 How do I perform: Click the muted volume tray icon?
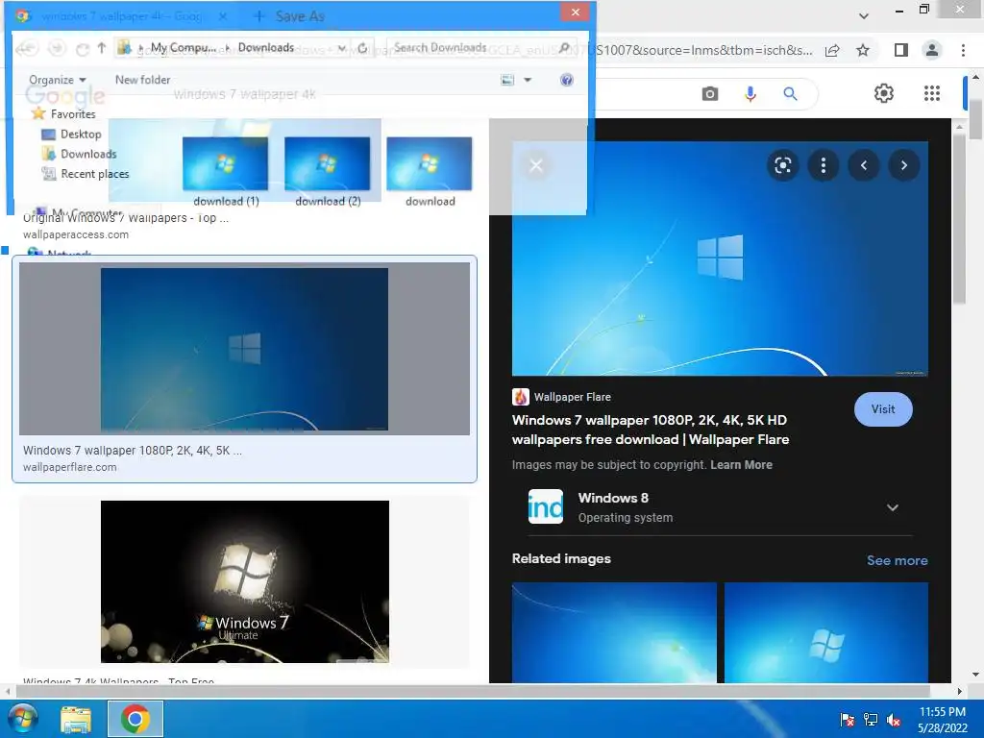[x=894, y=720]
